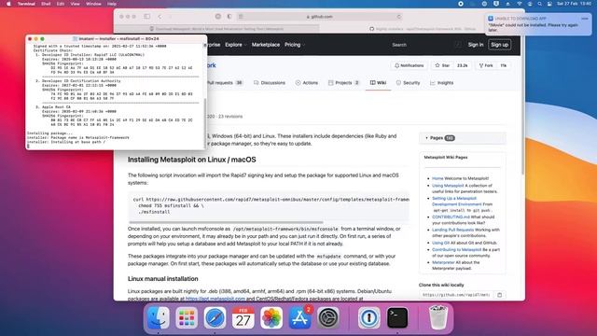The height and width of the screenshot is (336, 597).
Task: Open App Store icon in Dock
Action: 300,317
